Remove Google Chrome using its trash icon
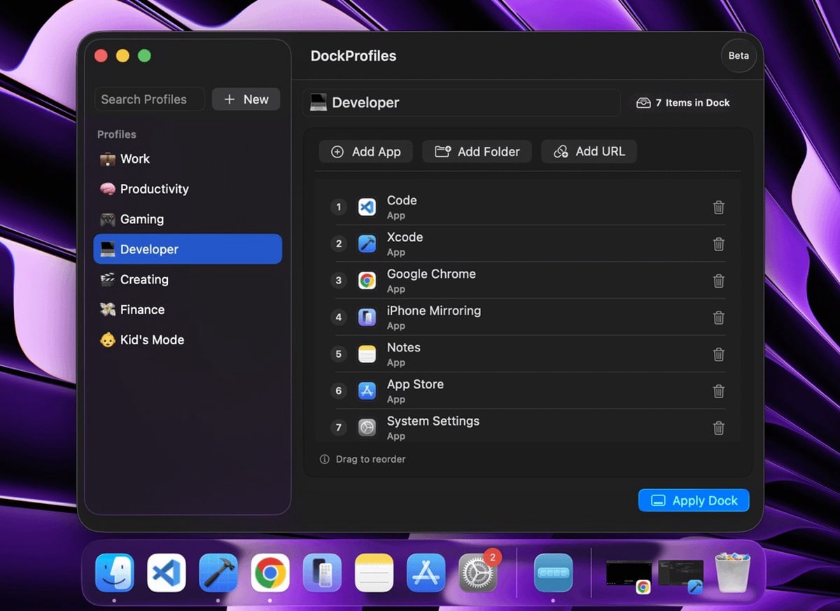 [x=718, y=281]
